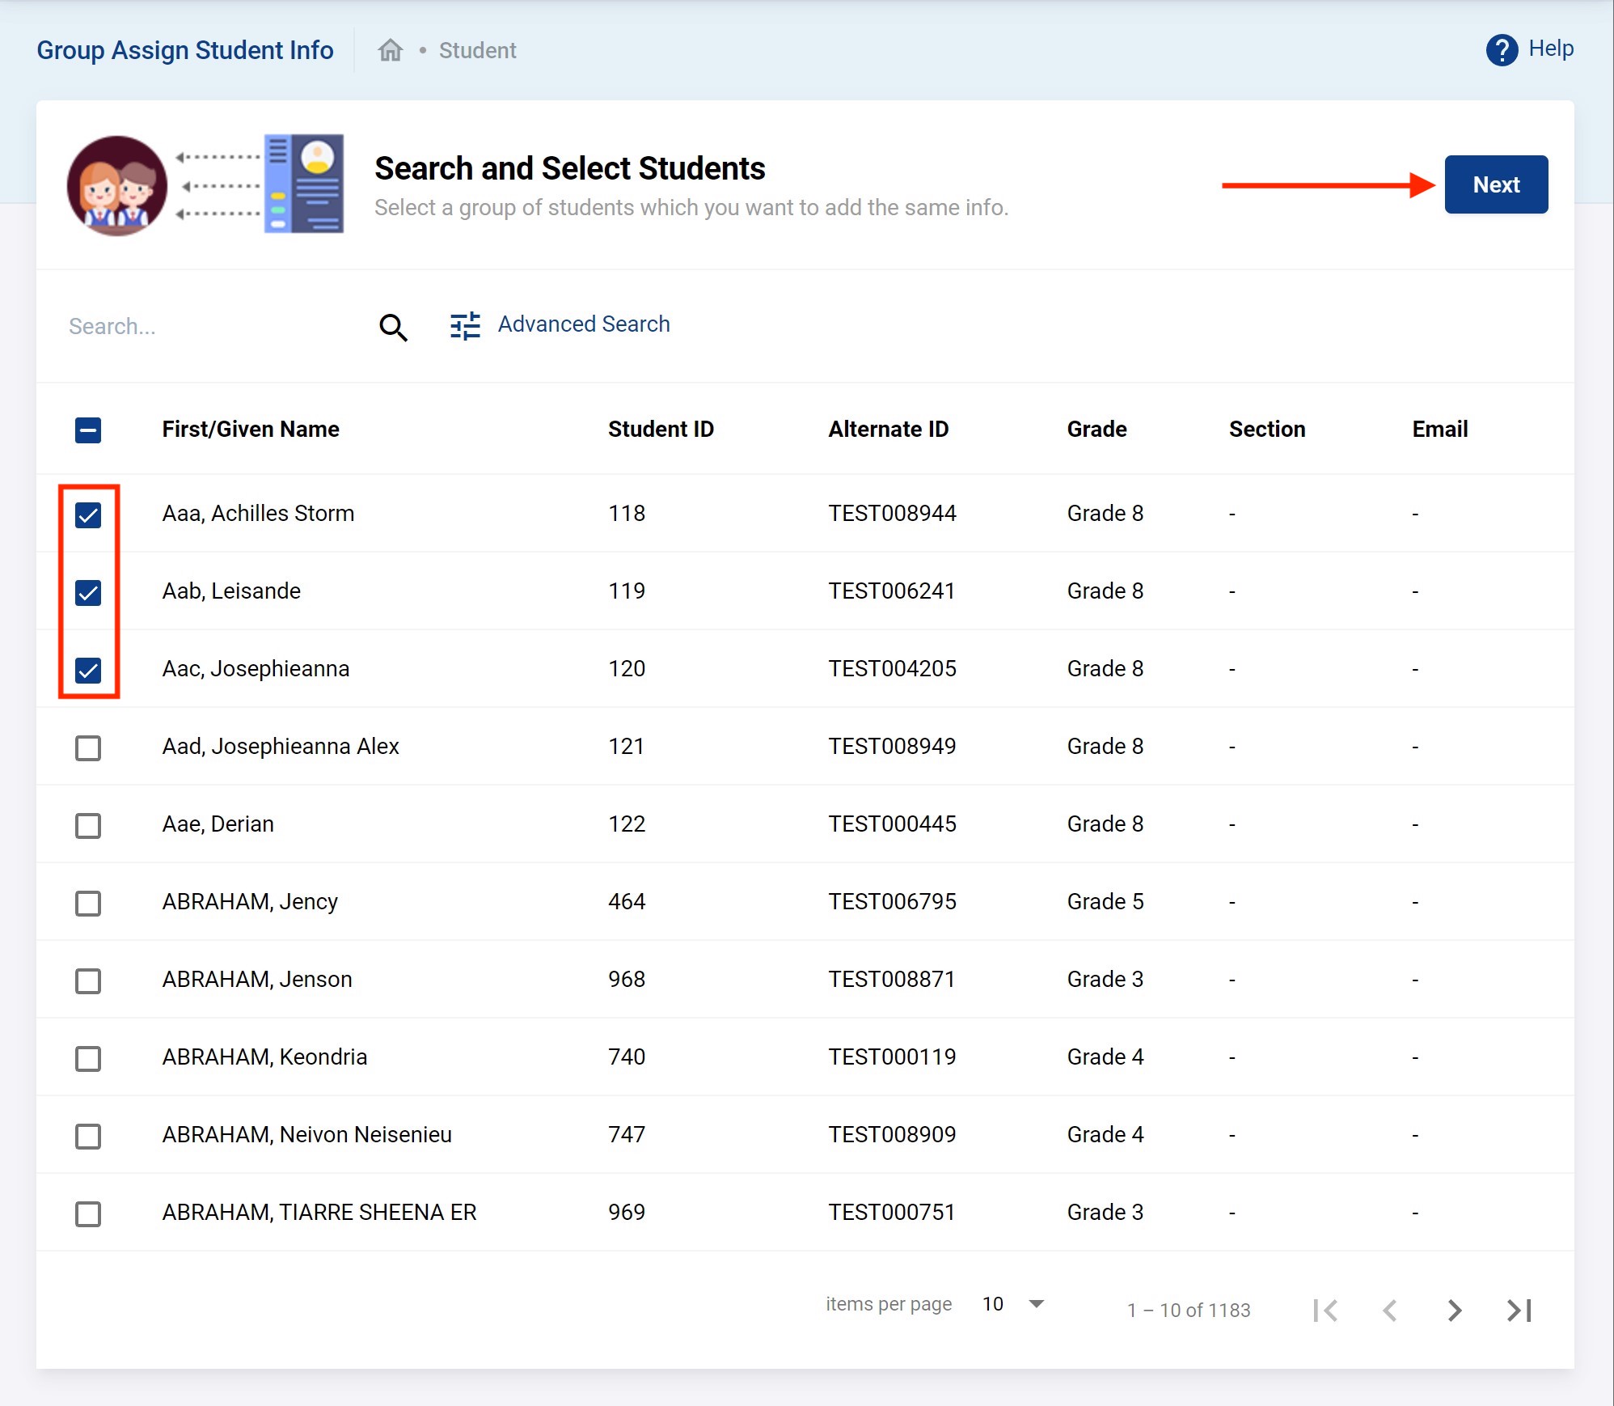The image size is (1614, 1406).
Task: Click the Student ID column header
Action: 661,430
